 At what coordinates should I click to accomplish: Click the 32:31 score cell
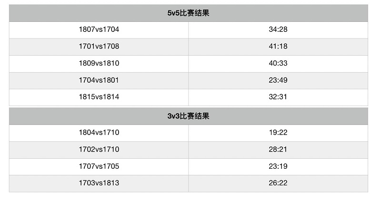[278, 97]
